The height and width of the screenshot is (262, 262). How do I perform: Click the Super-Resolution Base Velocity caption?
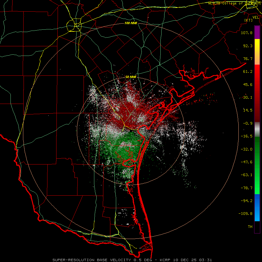pos(132,260)
